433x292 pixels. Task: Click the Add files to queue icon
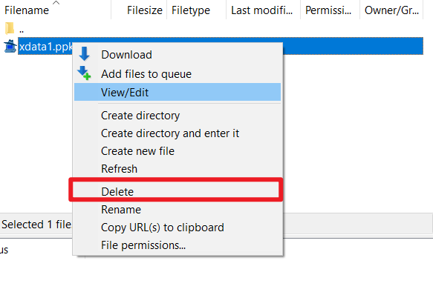click(x=84, y=73)
